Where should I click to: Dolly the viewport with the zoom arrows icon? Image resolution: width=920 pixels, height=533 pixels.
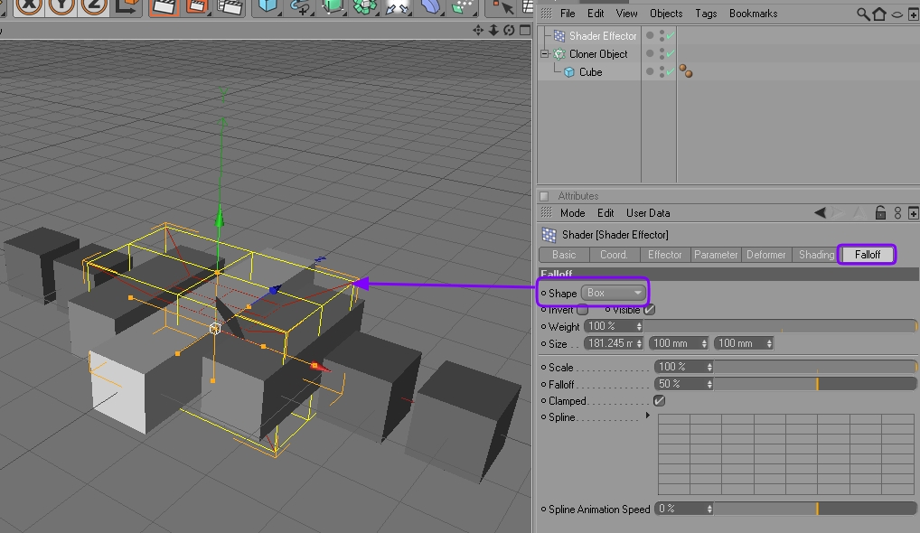(493, 30)
